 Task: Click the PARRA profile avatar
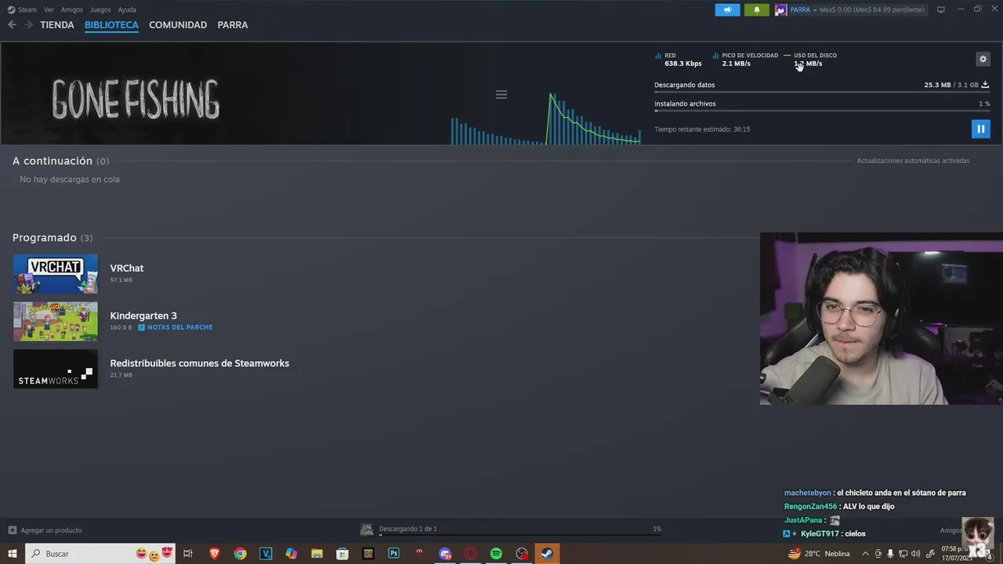pos(780,9)
